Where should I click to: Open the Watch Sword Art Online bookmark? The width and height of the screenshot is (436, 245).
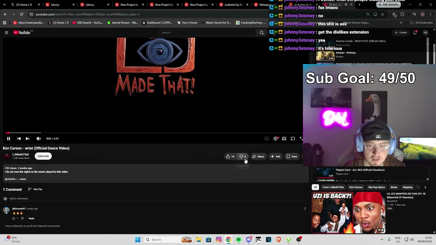pyautogui.click(x=216, y=23)
